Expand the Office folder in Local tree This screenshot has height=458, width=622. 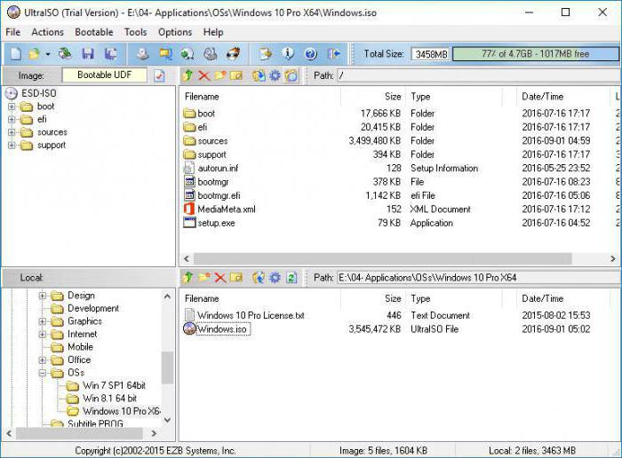click(42, 360)
